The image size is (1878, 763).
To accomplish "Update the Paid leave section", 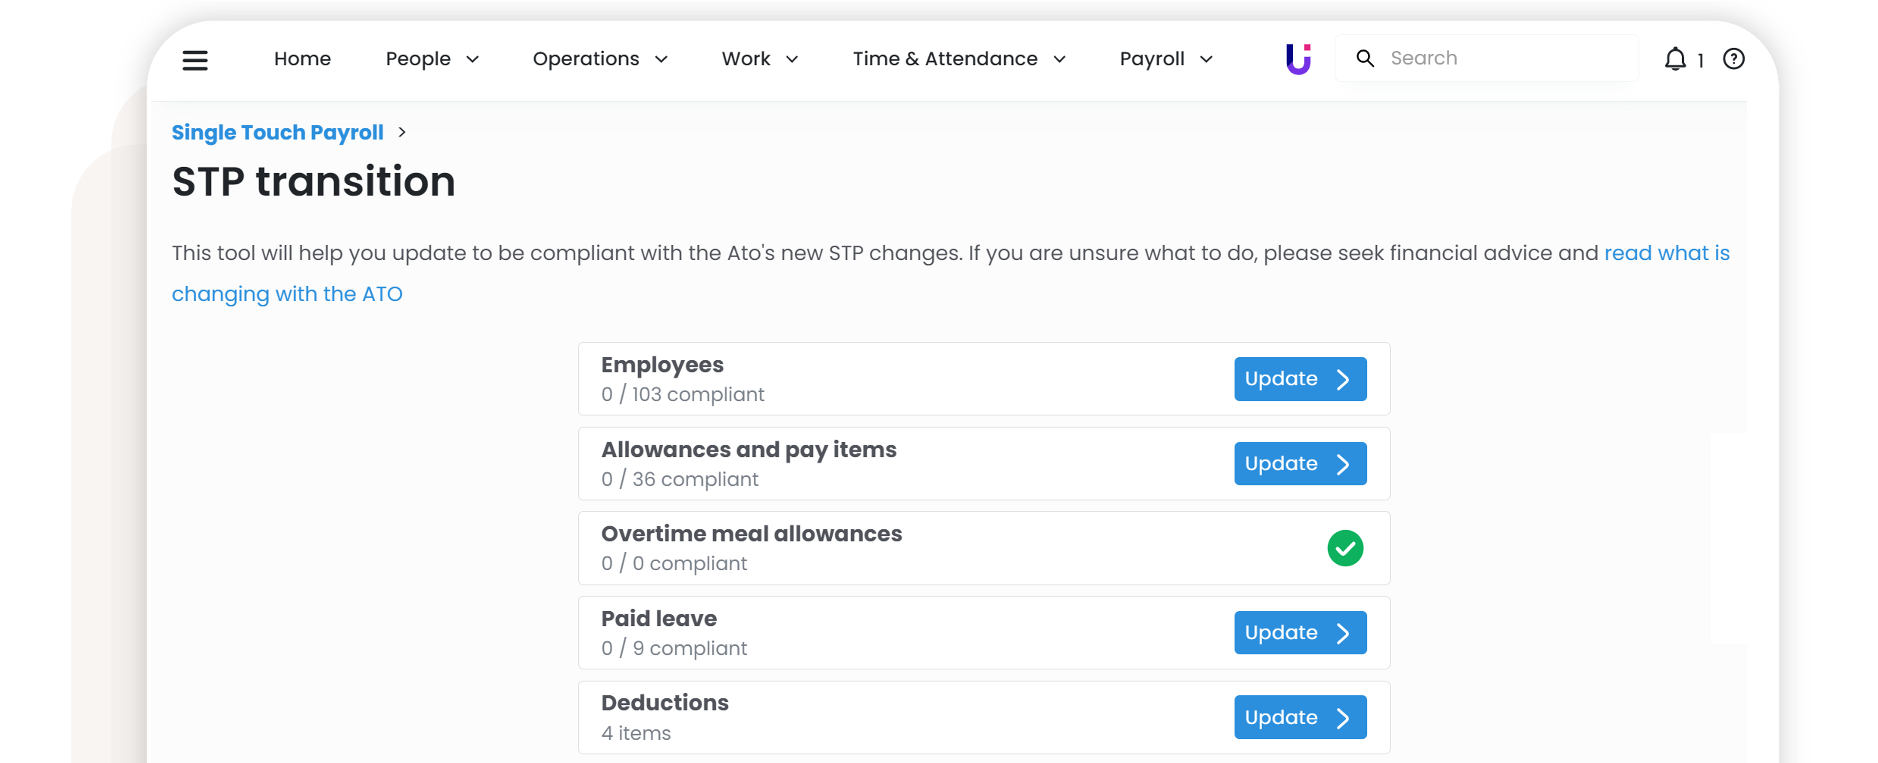I will [x=1299, y=632].
